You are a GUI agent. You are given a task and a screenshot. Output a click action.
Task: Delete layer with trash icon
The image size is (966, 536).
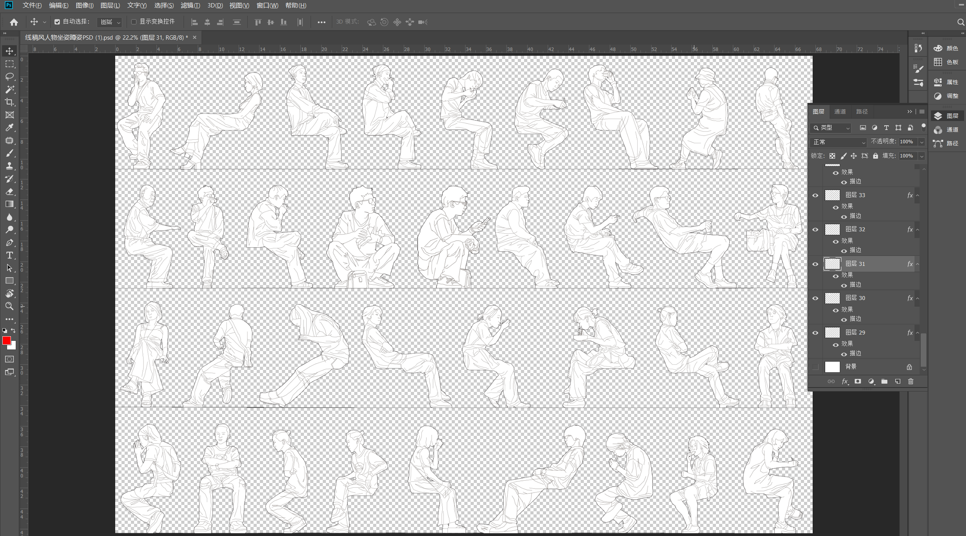point(911,381)
